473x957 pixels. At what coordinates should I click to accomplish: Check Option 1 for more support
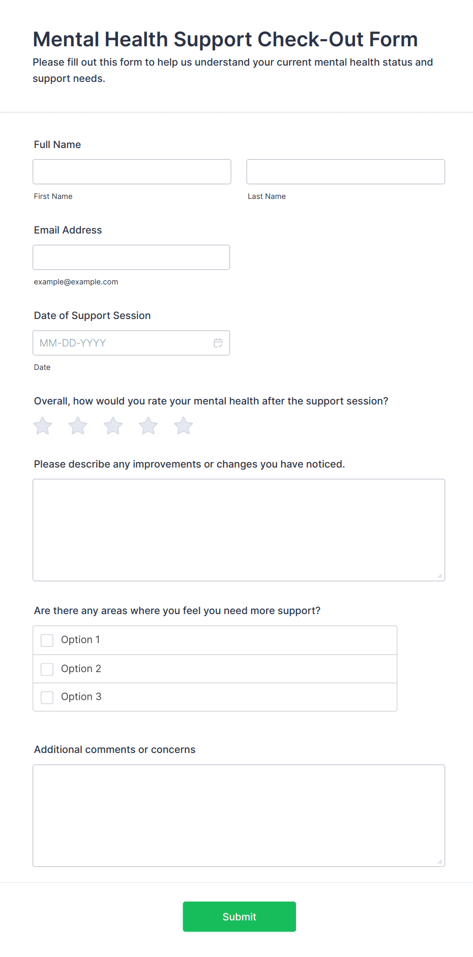pyautogui.click(x=47, y=640)
